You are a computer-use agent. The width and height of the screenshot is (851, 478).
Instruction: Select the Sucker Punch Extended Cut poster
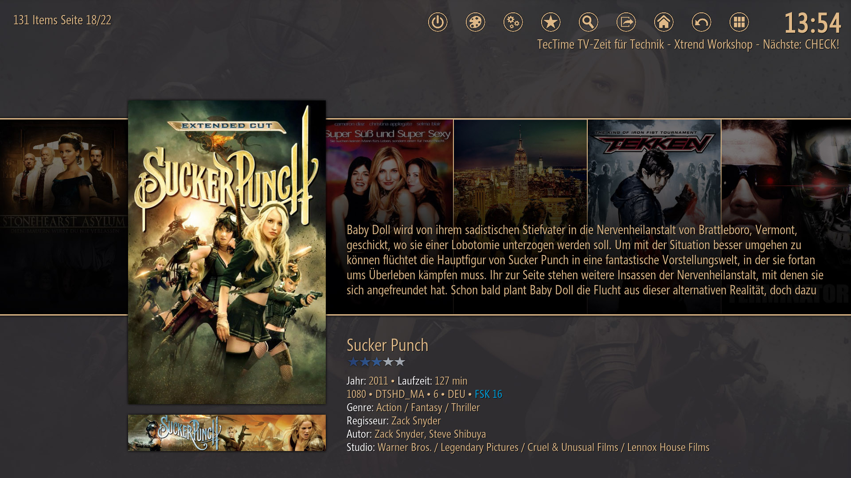pyautogui.click(x=227, y=252)
